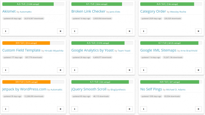Visit author Automattic on Akismet card
The image size is (205, 115).
click(x=26, y=12)
